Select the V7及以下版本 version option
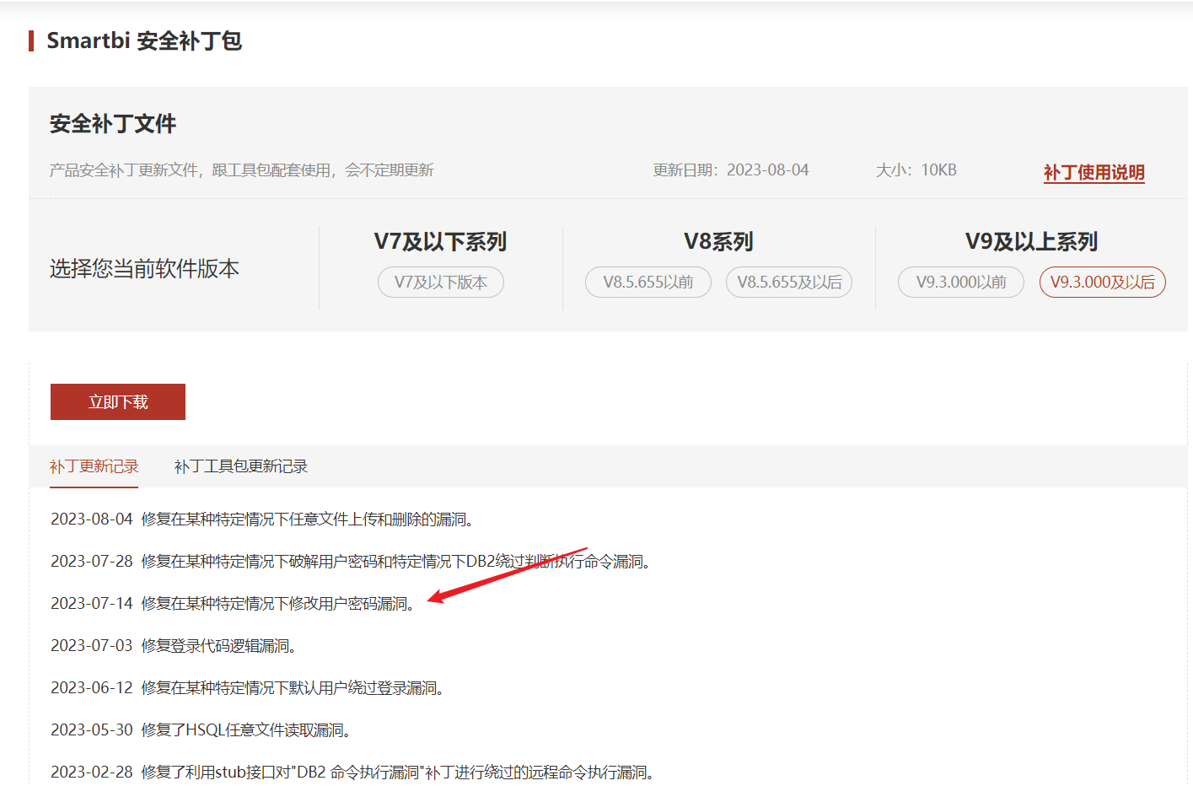Image resolution: width=1193 pixels, height=786 pixels. pyautogui.click(x=441, y=283)
